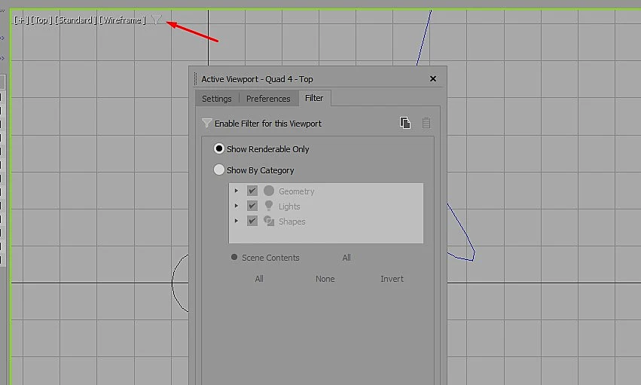
Task: Expand the Shapes category tree
Action: (x=237, y=221)
